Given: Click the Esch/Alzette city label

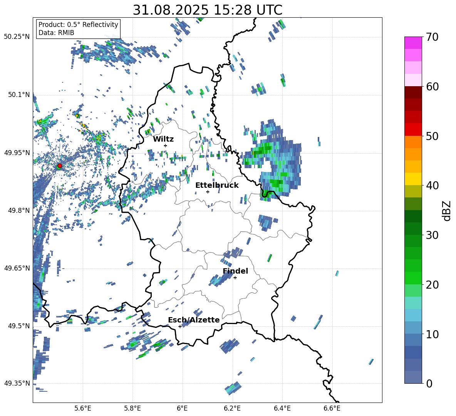Looking at the screenshot, I should tap(194, 320).
